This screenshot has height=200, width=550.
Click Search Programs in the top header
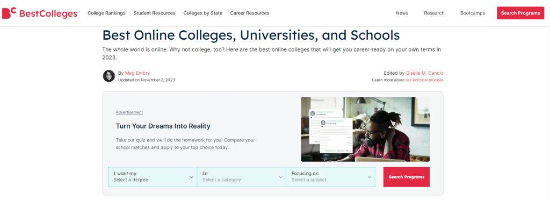coord(520,13)
